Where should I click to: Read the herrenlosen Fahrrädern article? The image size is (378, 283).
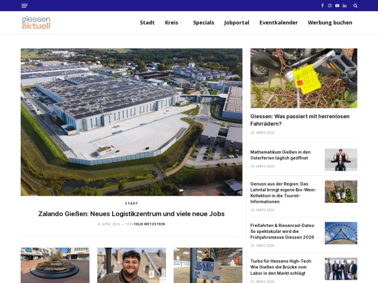point(300,120)
